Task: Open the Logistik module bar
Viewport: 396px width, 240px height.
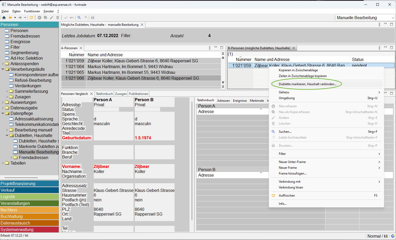Action: click(29, 197)
